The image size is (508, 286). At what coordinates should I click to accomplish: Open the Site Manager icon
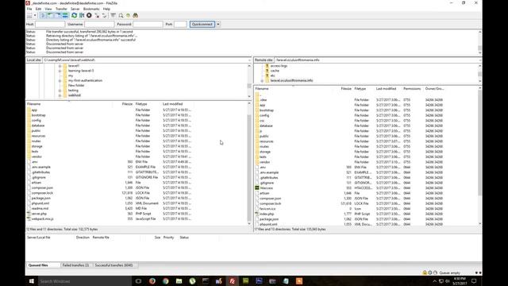pos(29,16)
